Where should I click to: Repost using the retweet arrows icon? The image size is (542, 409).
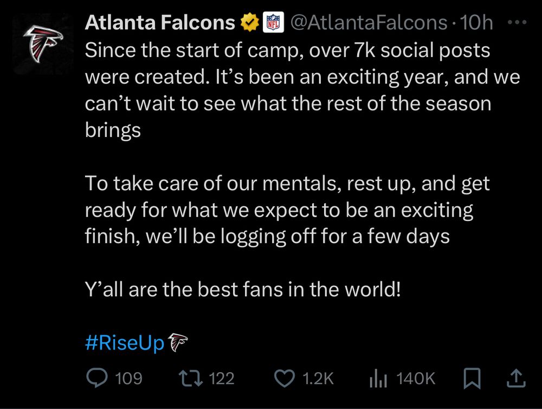pos(191,378)
